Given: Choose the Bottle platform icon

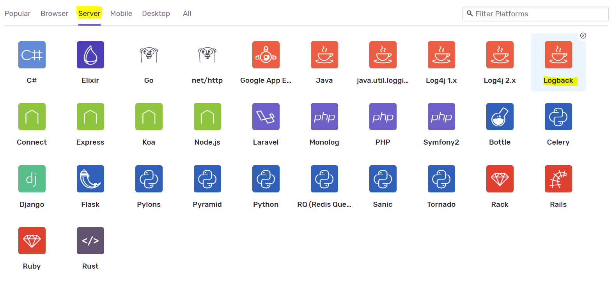Looking at the screenshot, I should 500,117.
